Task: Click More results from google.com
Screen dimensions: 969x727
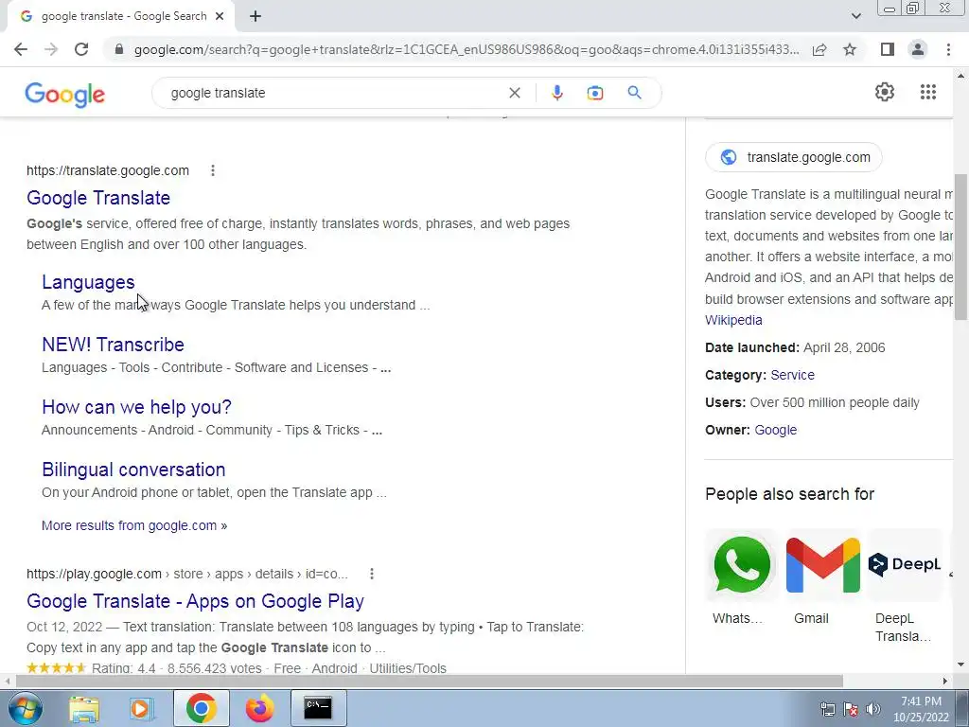Action: [x=134, y=525]
